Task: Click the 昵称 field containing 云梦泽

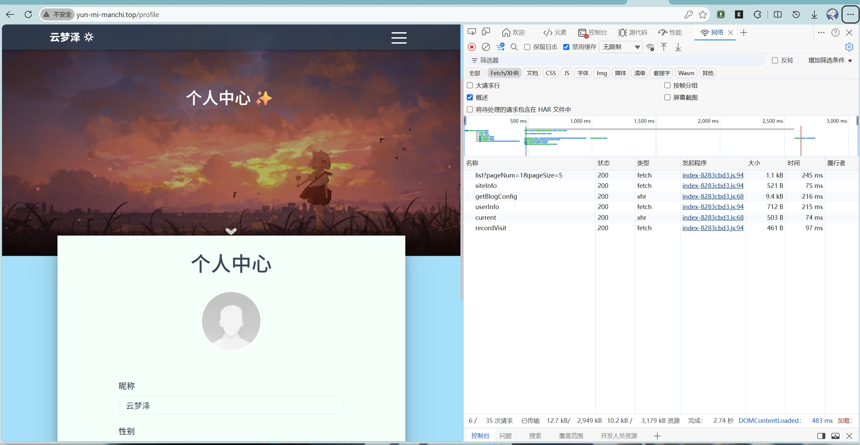Action: click(231, 405)
